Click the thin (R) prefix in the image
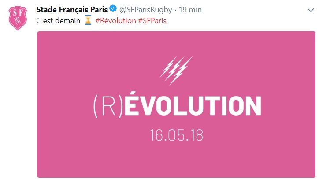The width and height of the screenshot is (319, 179). (x=106, y=107)
